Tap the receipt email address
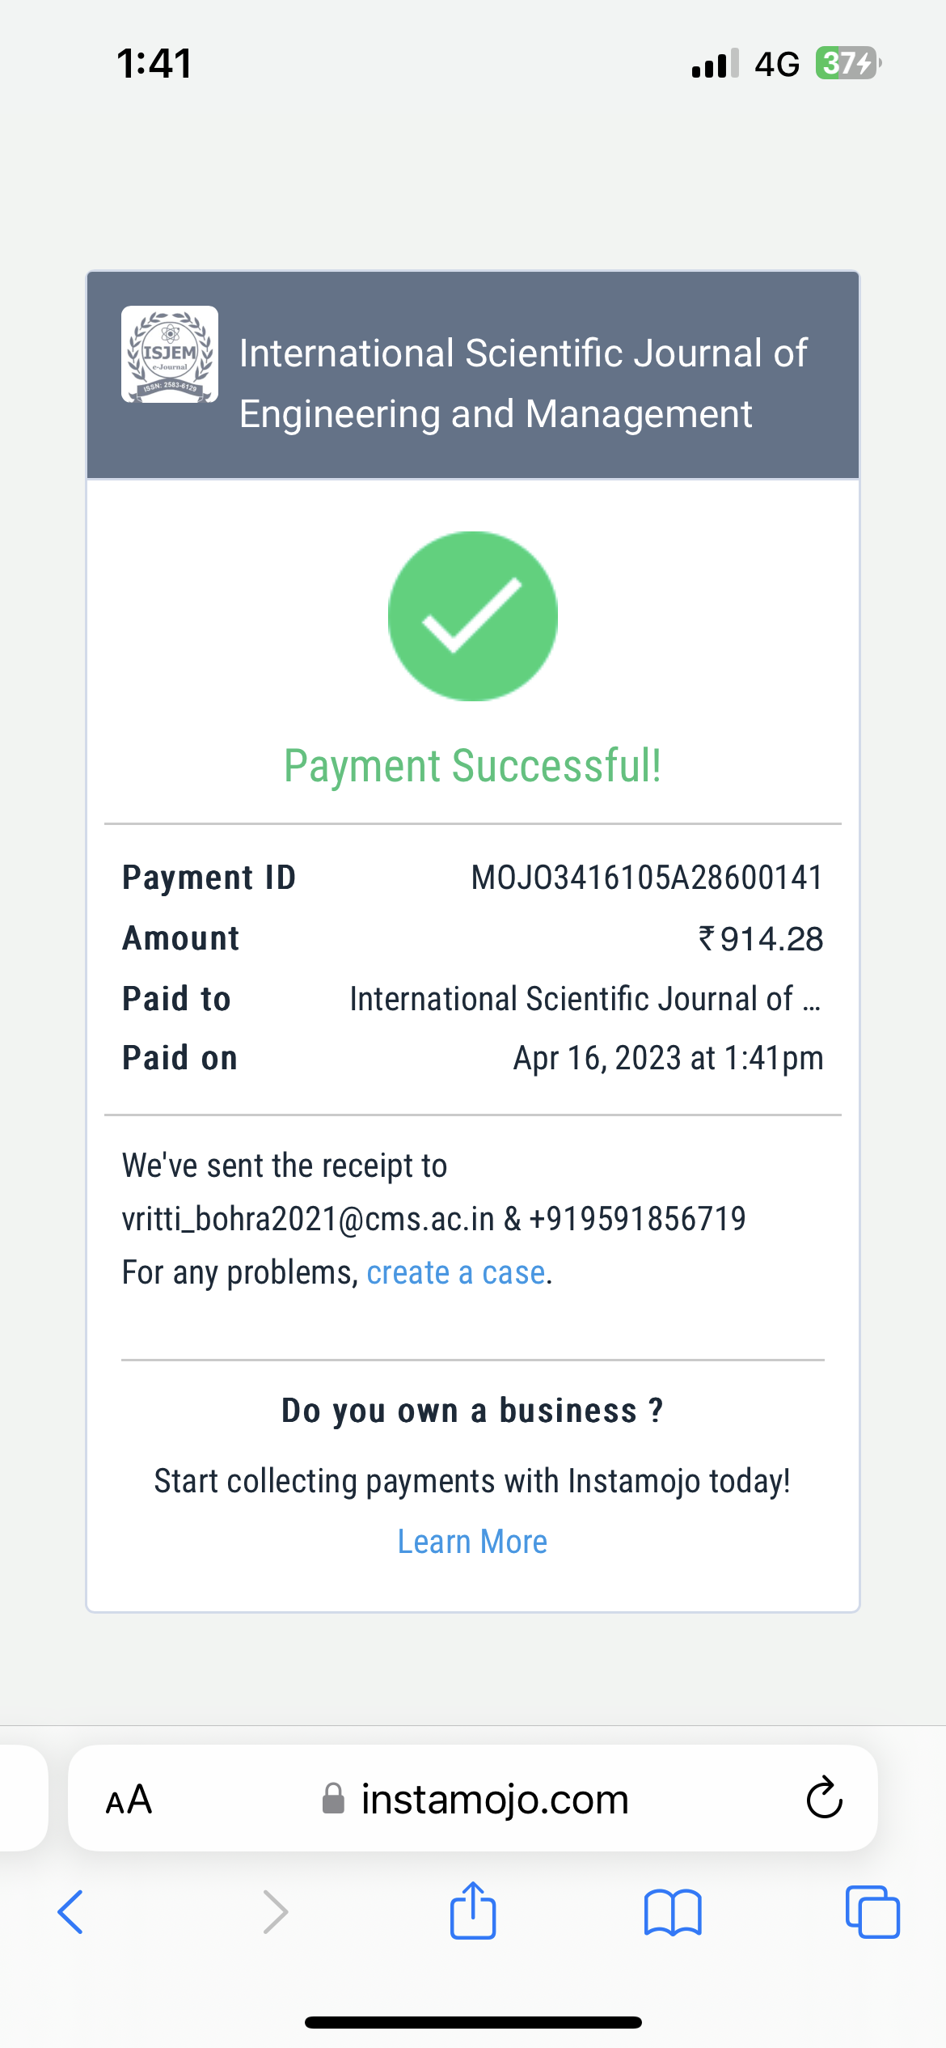The image size is (946, 2048). point(308,1219)
